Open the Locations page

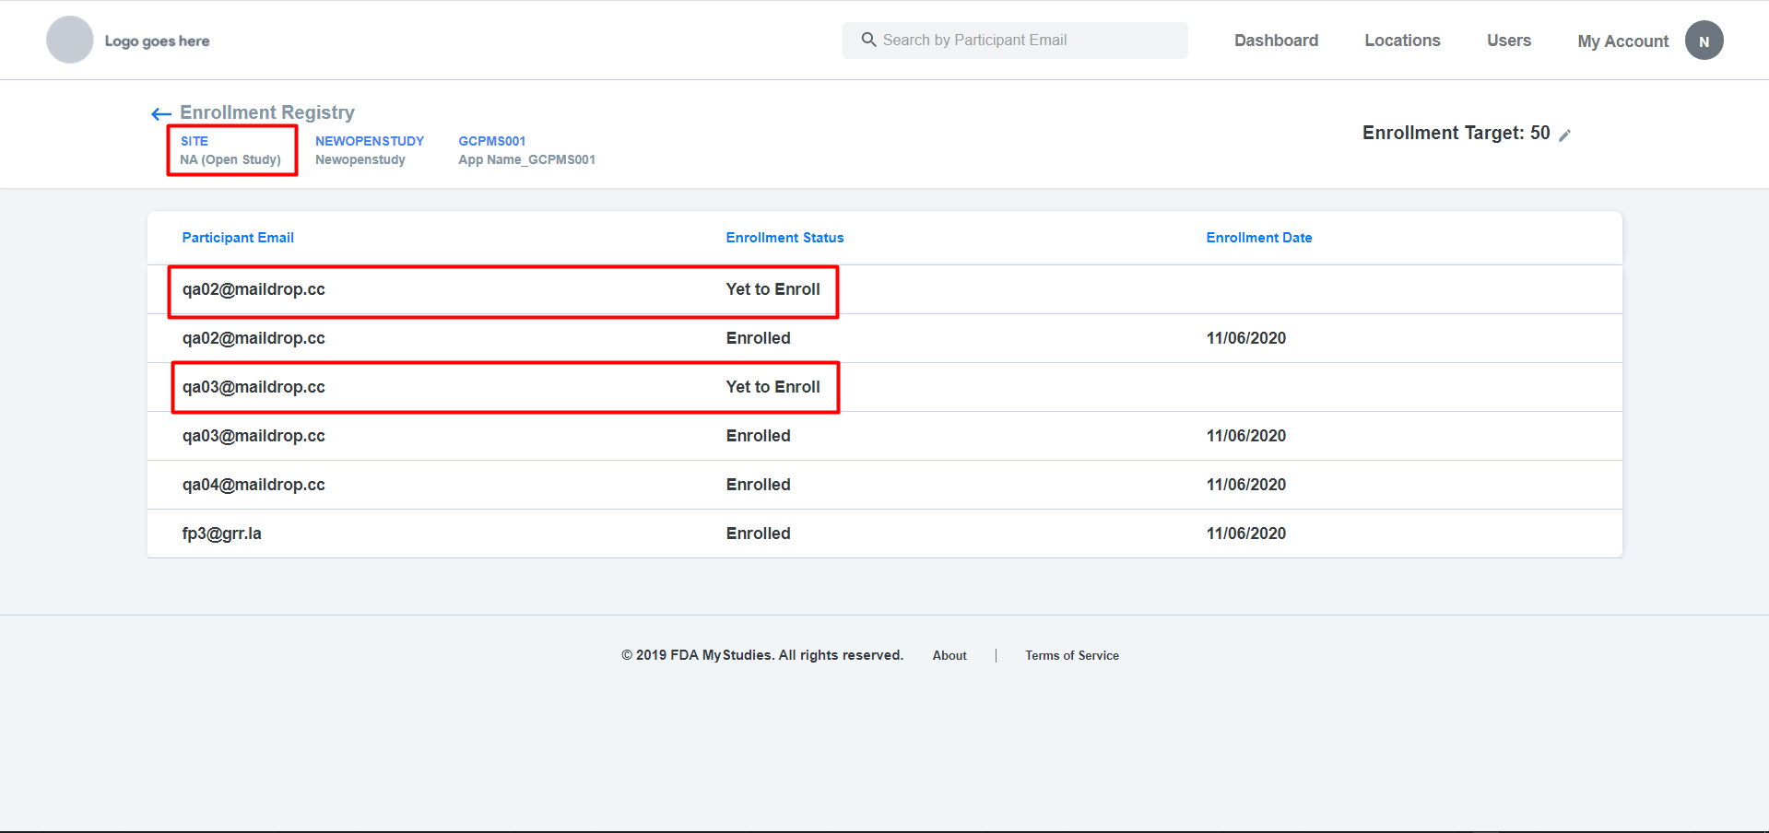tap(1402, 40)
